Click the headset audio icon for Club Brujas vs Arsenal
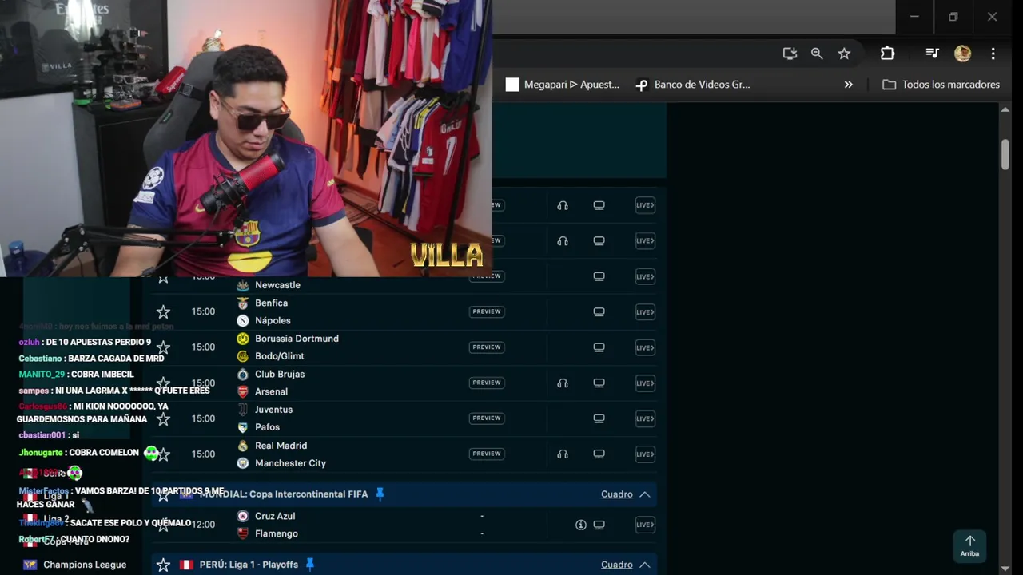1023x575 pixels. tap(563, 383)
